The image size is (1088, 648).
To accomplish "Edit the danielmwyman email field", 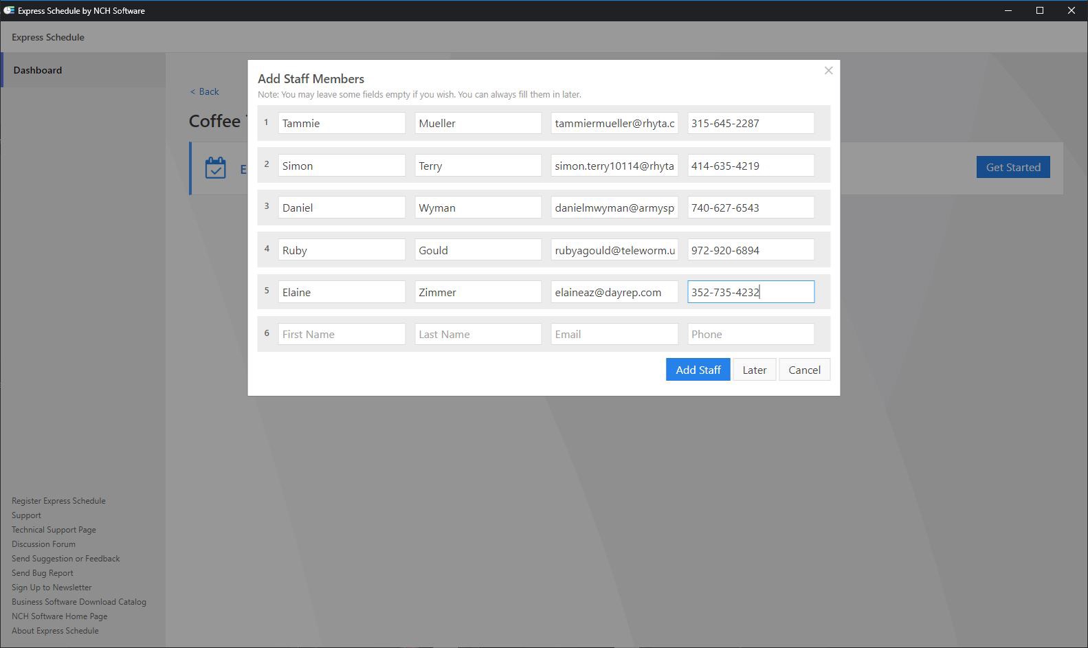I will coord(614,208).
